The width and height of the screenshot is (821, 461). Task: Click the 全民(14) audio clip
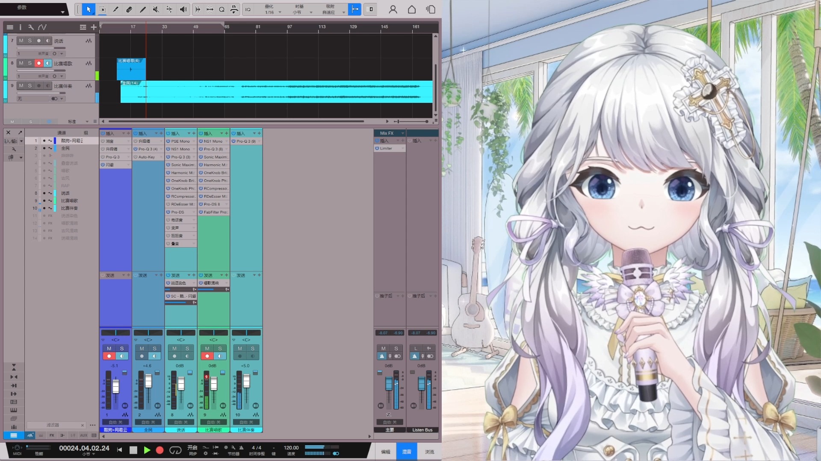tap(276, 92)
